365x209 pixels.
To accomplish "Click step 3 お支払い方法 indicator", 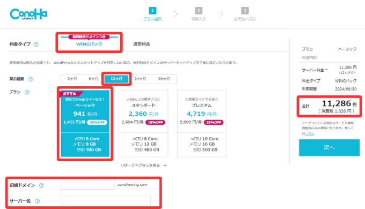I will 245,14.
